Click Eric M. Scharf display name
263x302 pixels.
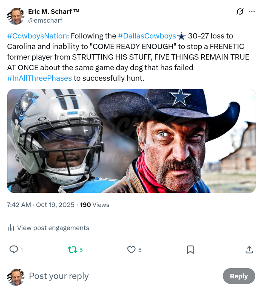click(x=54, y=12)
